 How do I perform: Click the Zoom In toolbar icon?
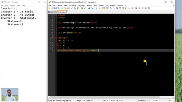click(x=96, y=8)
